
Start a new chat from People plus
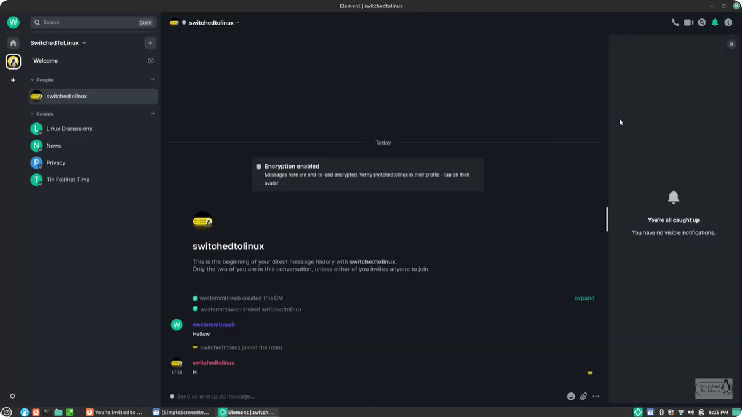click(153, 79)
